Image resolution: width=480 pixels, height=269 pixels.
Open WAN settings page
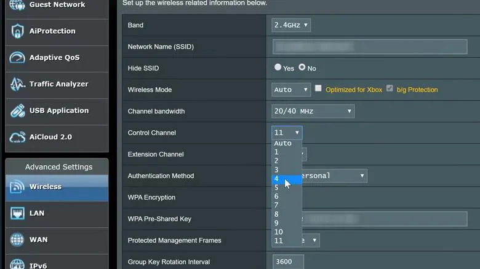[57, 241]
